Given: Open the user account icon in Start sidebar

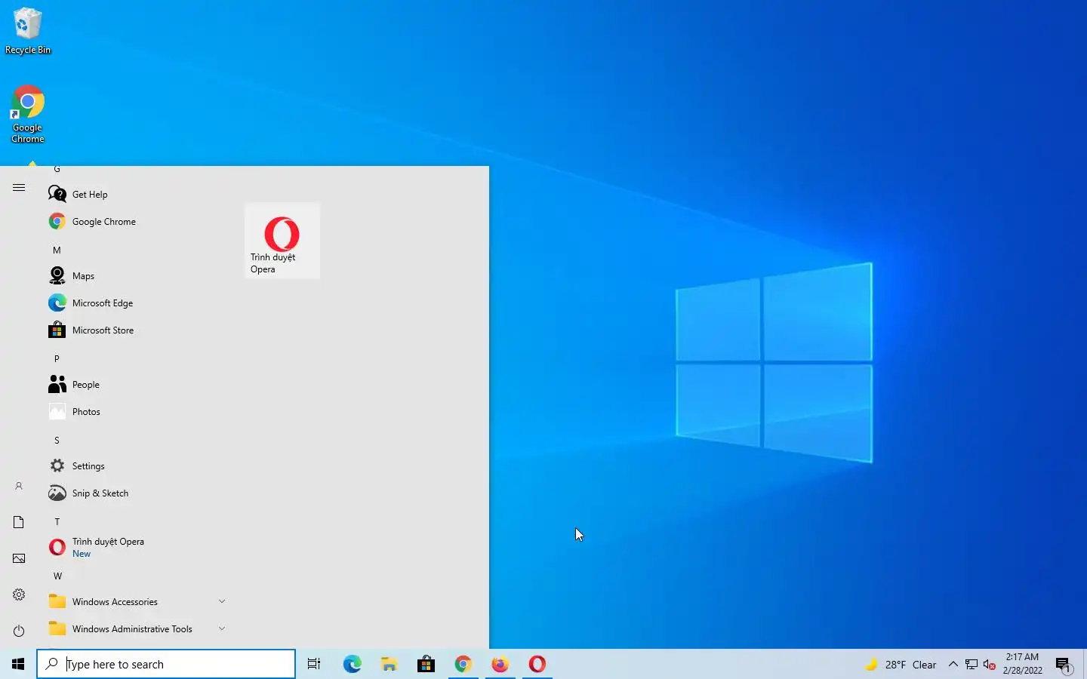Looking at the screenshot, I should pyautogui.click(x=19, y=486).
